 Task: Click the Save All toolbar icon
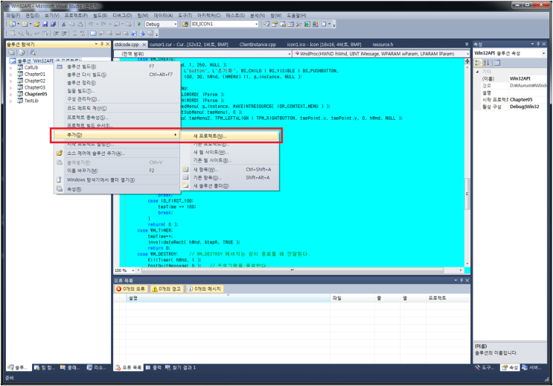pyautogui.click(x=53, y=24)
